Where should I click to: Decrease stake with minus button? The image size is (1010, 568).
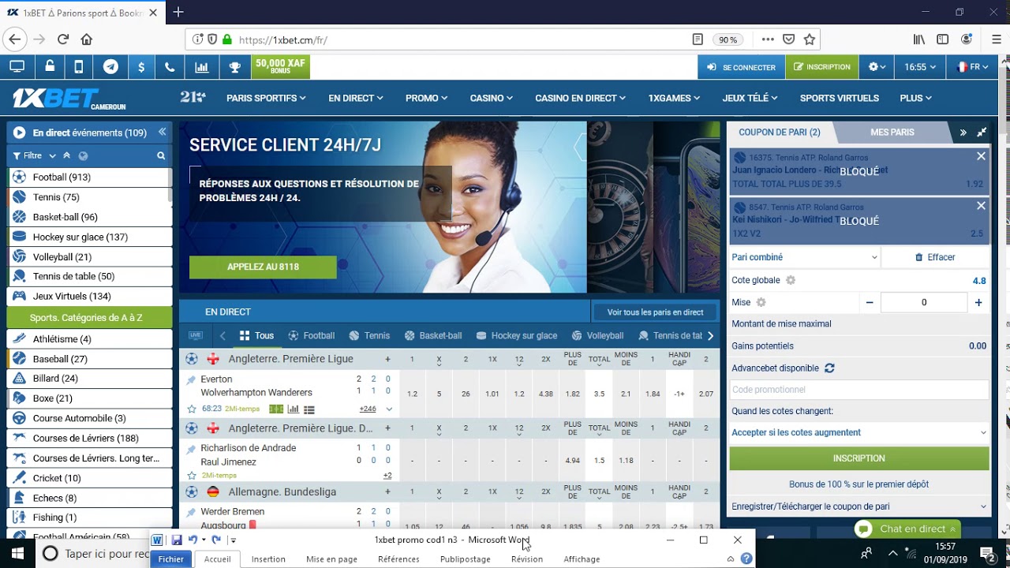[870, 302]
